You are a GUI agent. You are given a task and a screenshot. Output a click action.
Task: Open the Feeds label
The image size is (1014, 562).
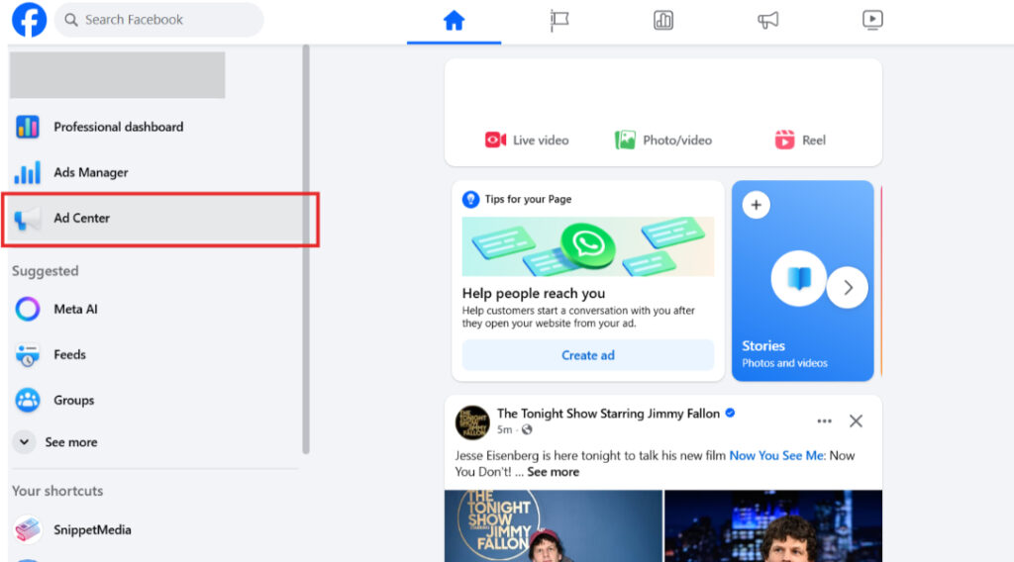pyautogui.click(x=70, y=354)
